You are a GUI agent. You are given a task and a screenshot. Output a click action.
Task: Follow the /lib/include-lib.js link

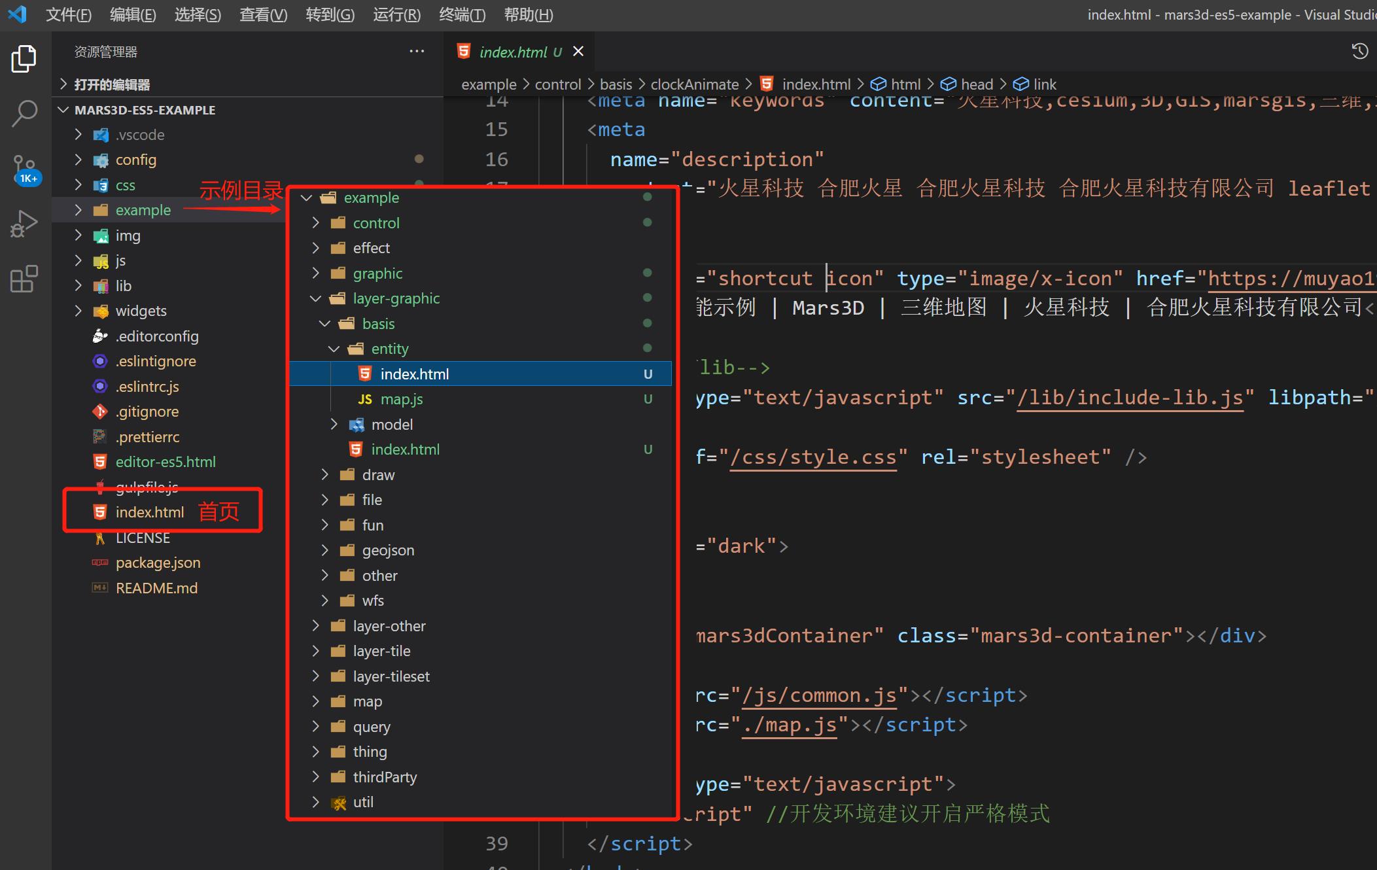[x=1130, y=397]
